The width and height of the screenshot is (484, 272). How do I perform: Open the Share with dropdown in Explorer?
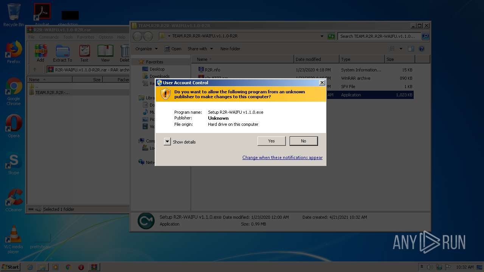200,49
